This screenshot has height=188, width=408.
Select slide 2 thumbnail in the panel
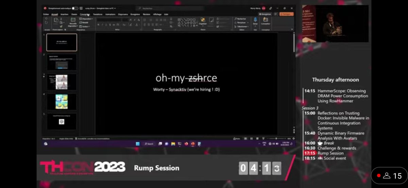point(62,62)
